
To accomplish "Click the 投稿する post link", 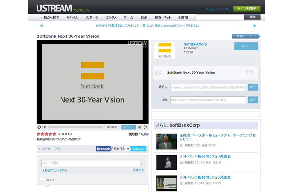I will click(138, 170).
